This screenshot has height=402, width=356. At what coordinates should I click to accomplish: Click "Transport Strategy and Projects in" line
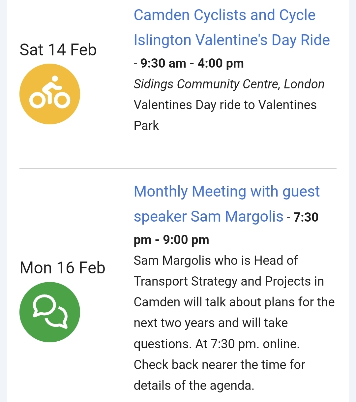pos(229,281)
